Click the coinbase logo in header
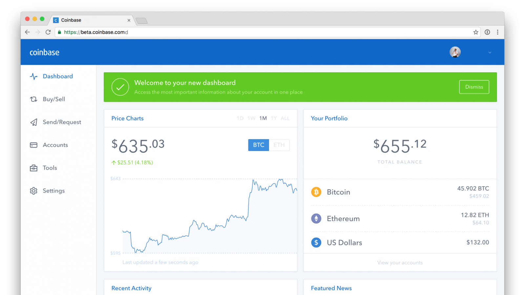This screenshot has height=295, width=525. (x=44, y=52)
